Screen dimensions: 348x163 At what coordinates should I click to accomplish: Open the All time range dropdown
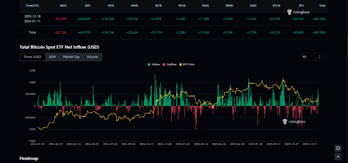coord(311,57)
